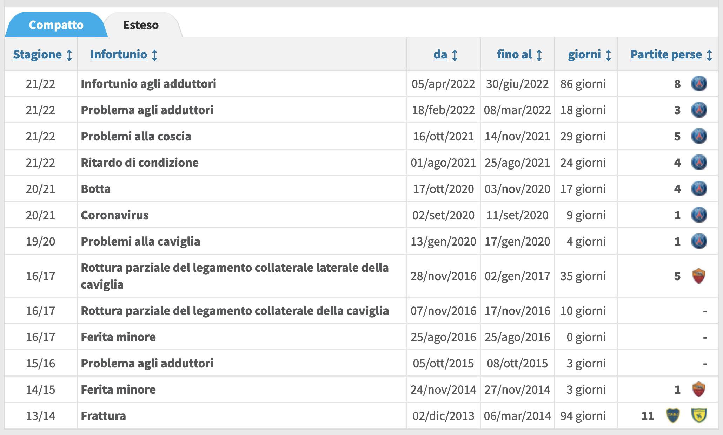723x435 pixels.
Task: Click PSG crest in Coronavirus row
Action: 699,215
